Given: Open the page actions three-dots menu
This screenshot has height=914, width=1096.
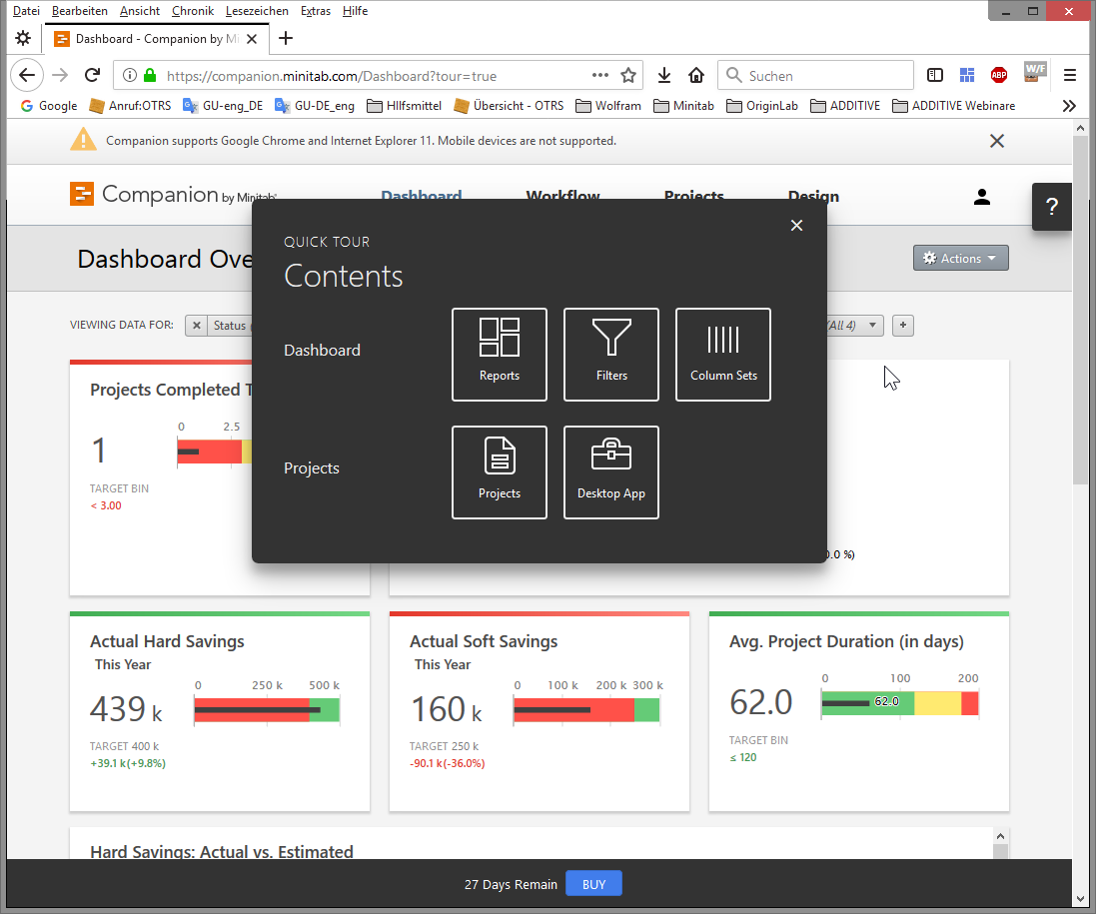Looking at the screenshot, I should 599,76.
